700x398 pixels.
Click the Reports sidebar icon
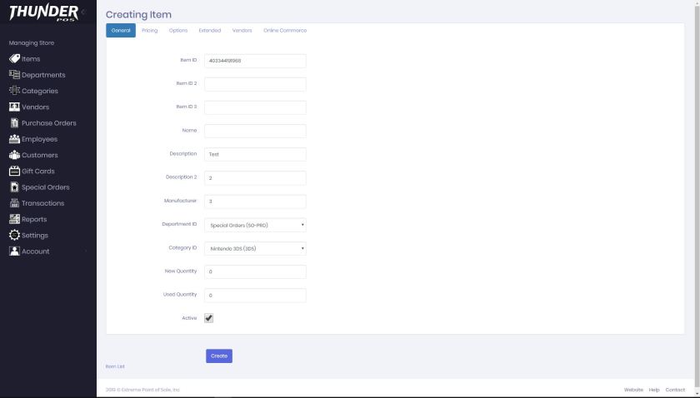14,219
